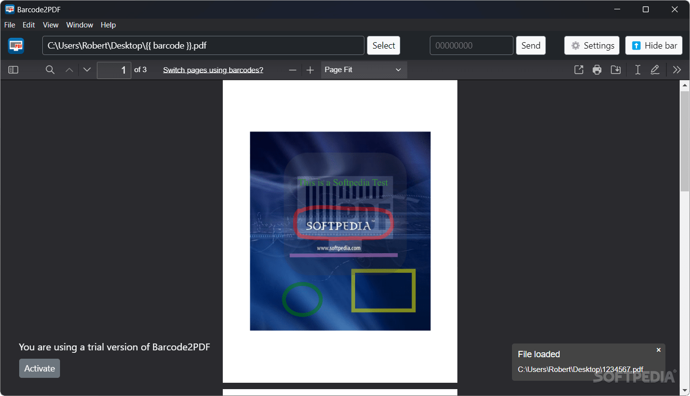This screenshot has width=690, height=396.
Task: Focus the barcode number input field
Action: point(472,46)
